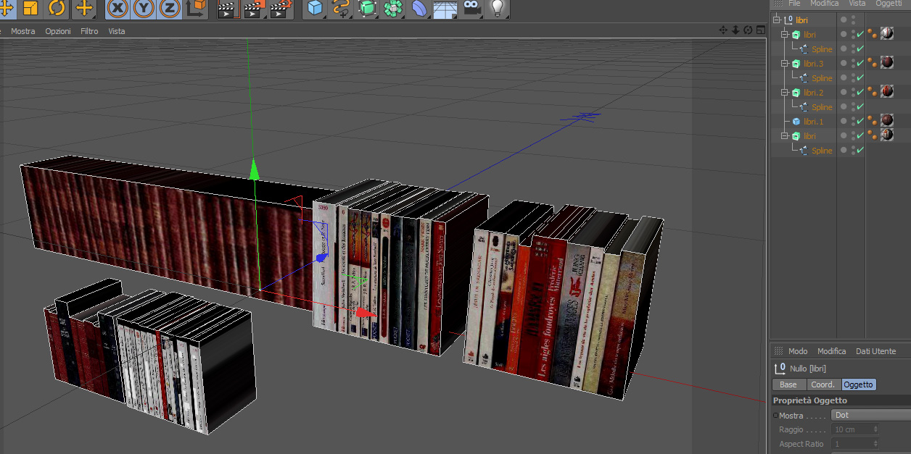This screenshot has height=454, width=911.
Task: Select the Scale tool in top toolbar
Action: (30, 8)
